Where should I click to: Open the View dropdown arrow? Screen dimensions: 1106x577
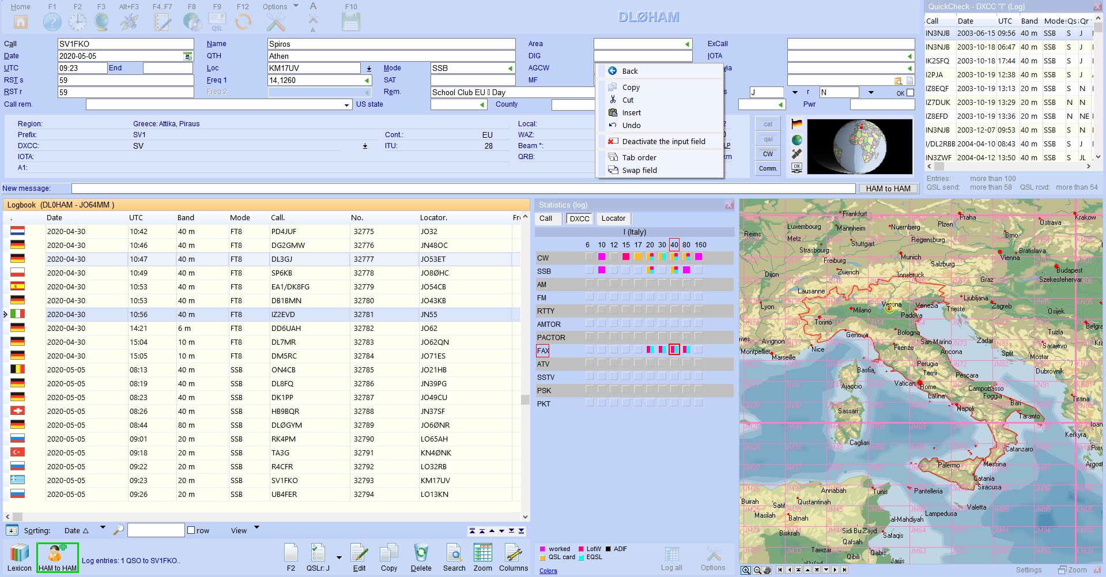pyautogui.click(x=257, y=527)
